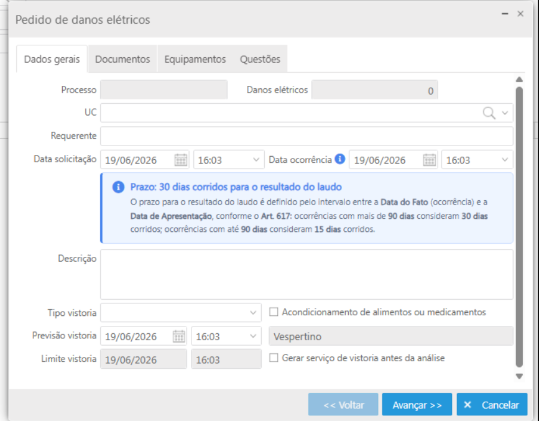This screenshot has width=539, height=421.
Task: Expand the UC dropdown arrow
Action: [505, 113]
